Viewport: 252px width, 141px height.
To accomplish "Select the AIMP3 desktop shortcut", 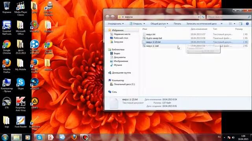I will [x=34, y=103].
